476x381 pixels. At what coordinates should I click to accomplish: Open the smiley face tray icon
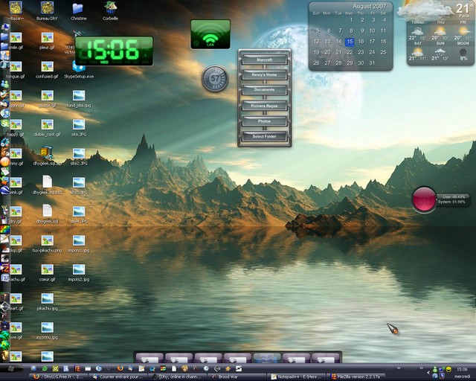click(448, 369)
